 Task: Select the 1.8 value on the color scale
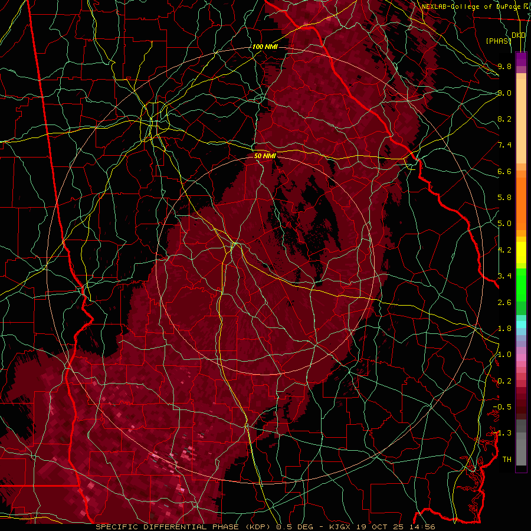pos(504,329)
